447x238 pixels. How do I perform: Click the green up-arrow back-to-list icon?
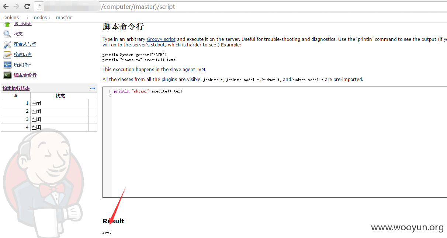pyautogui.click(x=7, y=24)
